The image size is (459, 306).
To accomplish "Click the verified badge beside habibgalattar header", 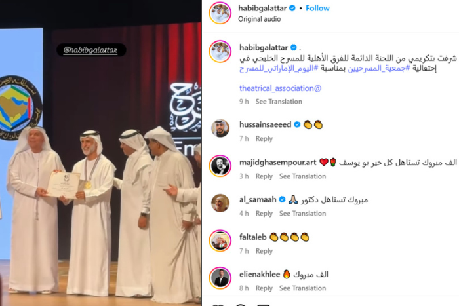I will pyautogui.click(x=292, y=9).
